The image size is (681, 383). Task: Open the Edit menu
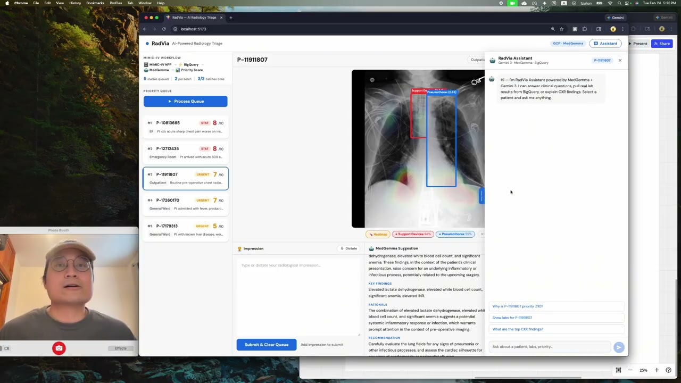[47, 3]
